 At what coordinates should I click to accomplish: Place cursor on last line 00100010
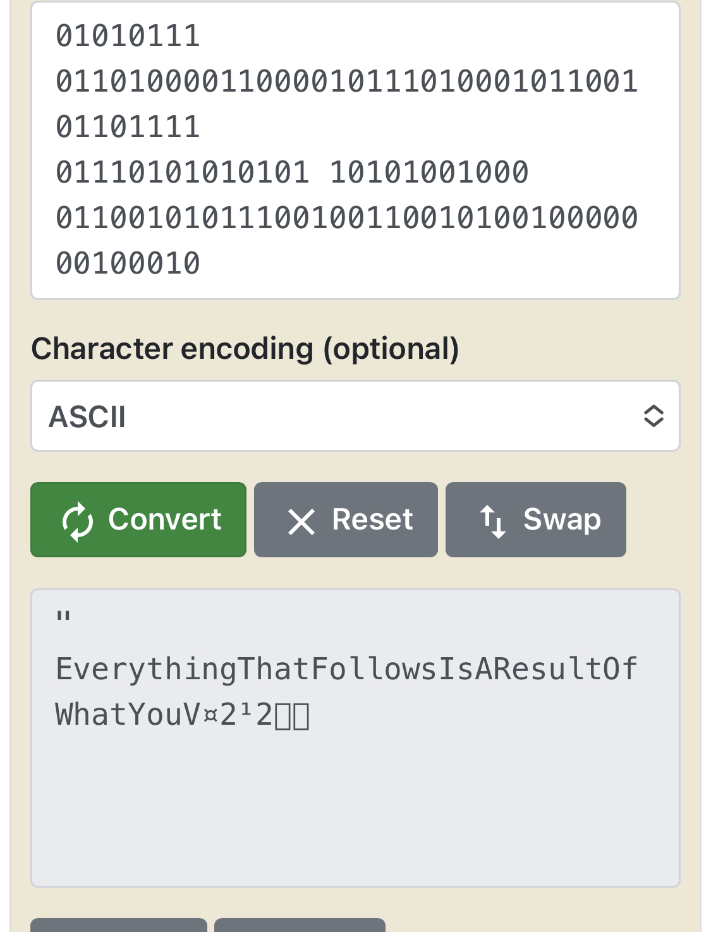128,263
